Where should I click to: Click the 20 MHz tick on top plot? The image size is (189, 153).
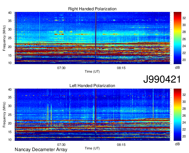coord(10,47)
